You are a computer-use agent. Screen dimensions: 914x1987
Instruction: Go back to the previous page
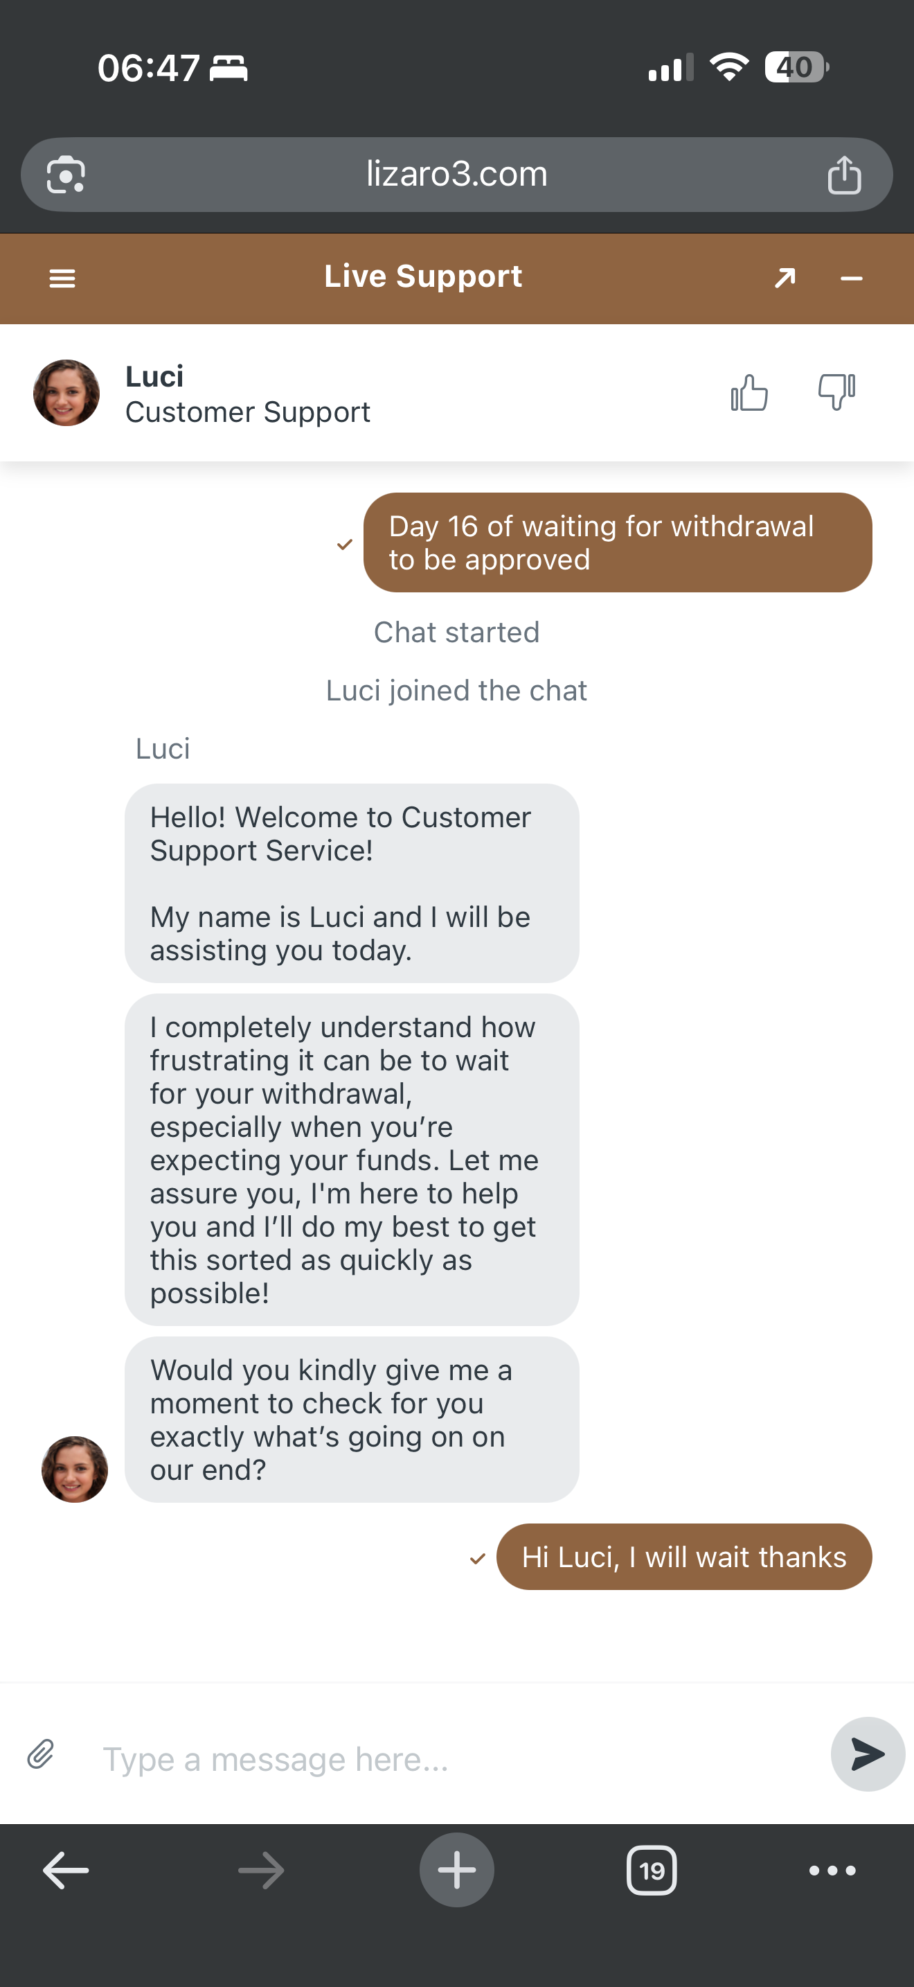point(66,1871)
